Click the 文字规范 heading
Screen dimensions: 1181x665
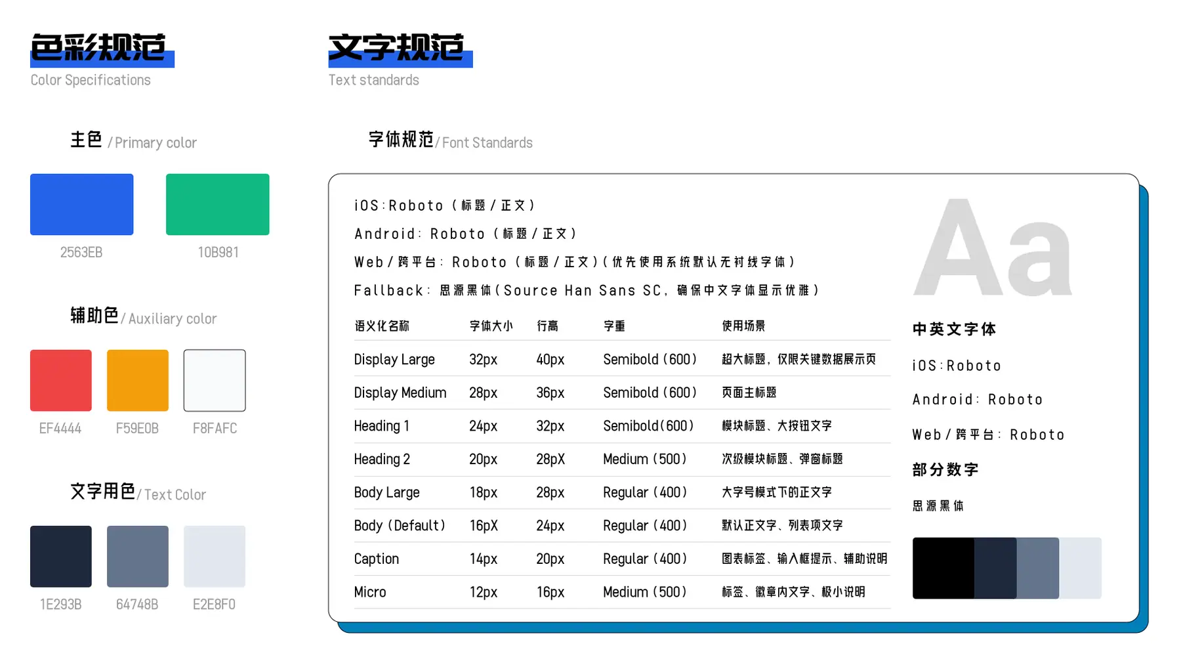pos(396,47)
